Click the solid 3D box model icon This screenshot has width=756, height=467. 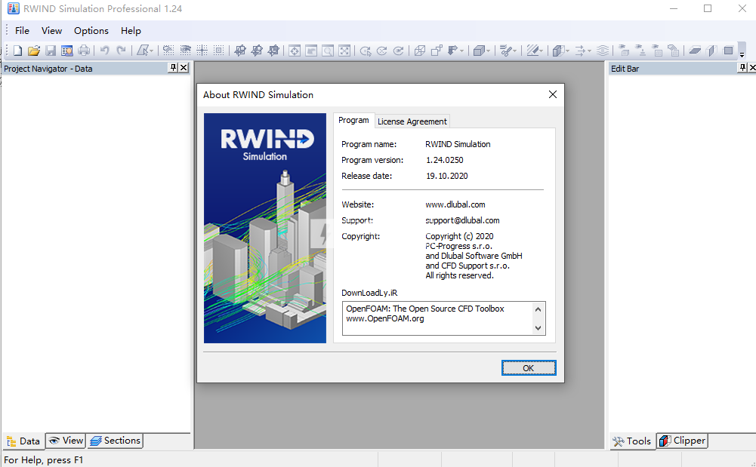coord(480,51)
